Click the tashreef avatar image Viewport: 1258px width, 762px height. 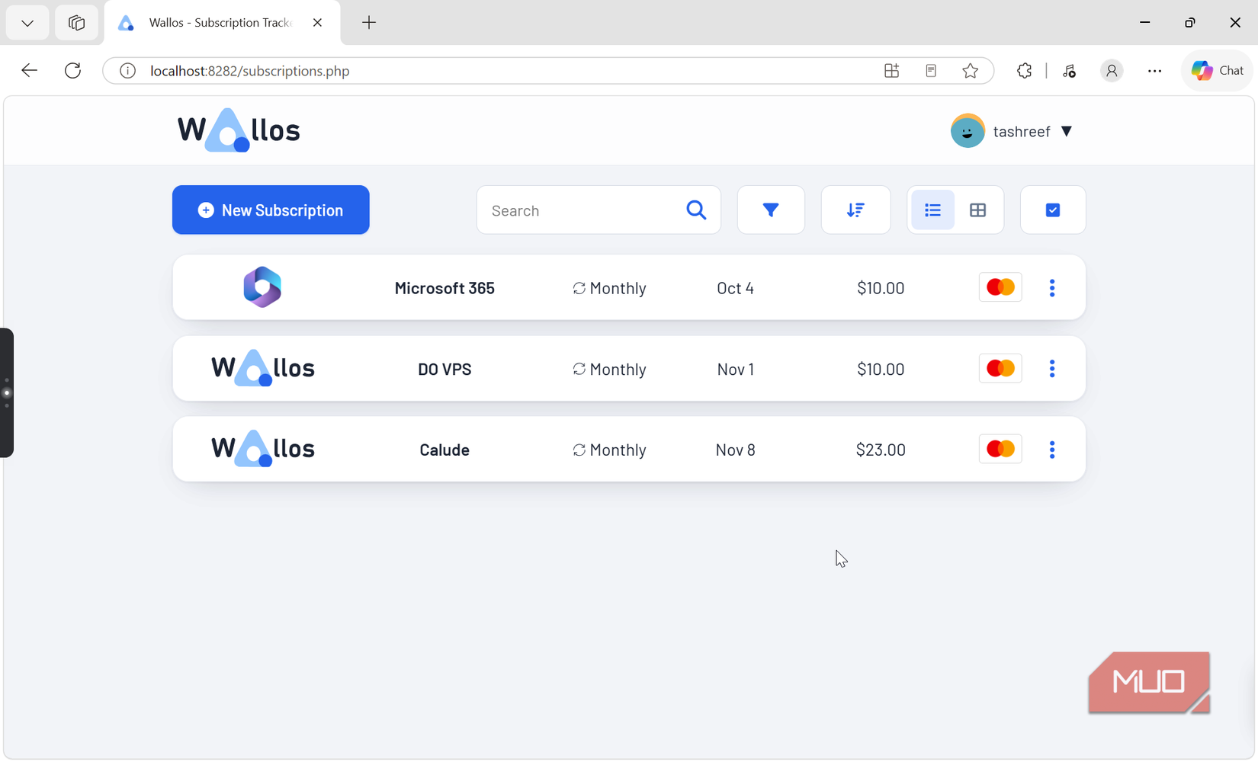968,131
